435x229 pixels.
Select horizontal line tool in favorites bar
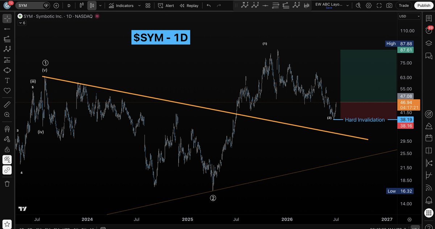(266, 5)
